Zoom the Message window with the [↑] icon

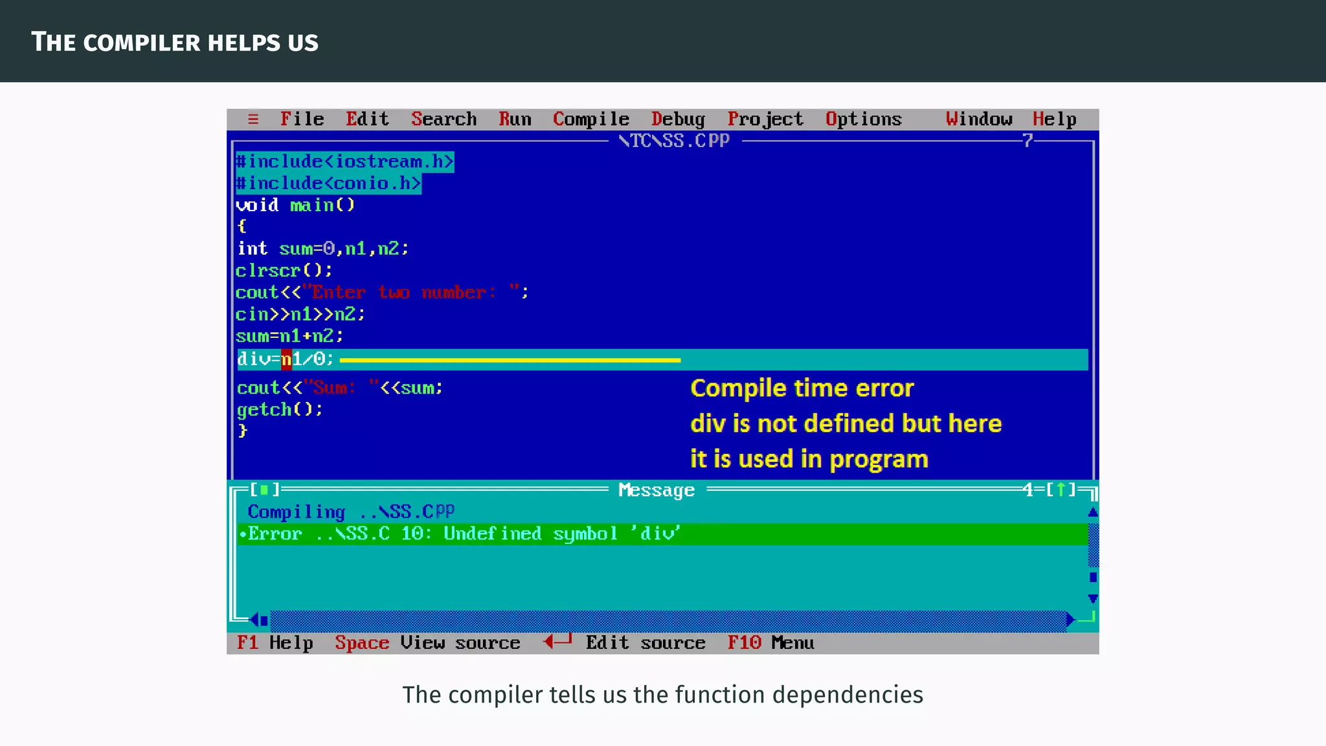(x=1061, y=490)
